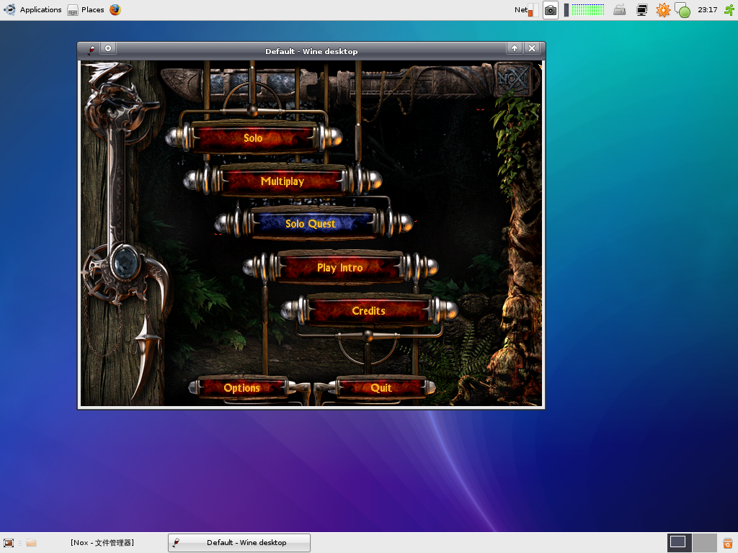Start a Solo game in Nox
The image size is (738, 553).
pyautogui.click(x=253, y=138)
